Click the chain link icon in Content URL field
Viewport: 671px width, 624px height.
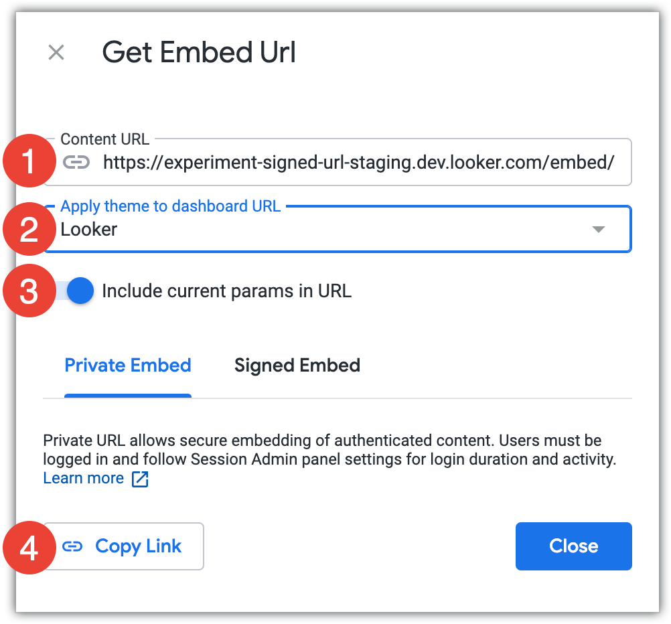[76, 162]
